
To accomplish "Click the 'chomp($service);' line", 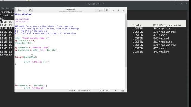I will click(24, 43).
